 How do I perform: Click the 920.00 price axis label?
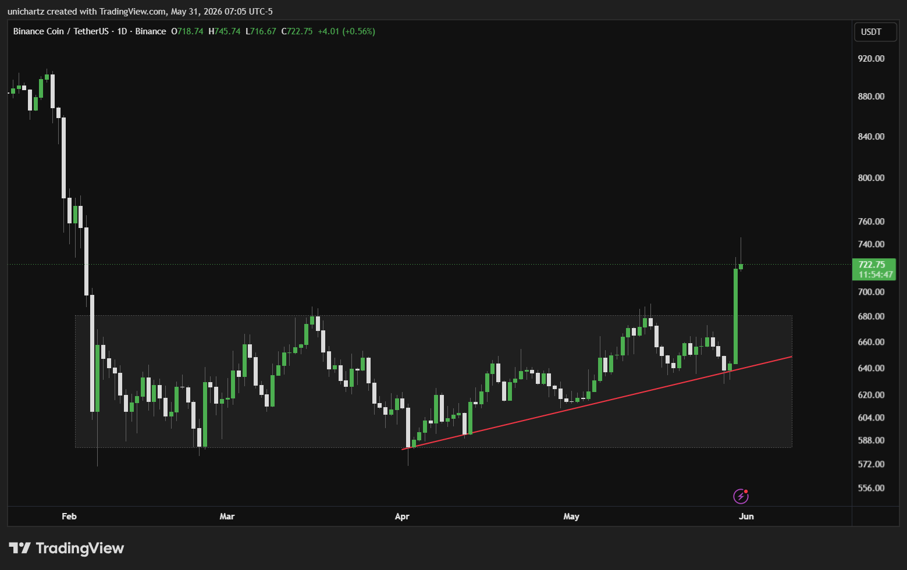click(x=871, y=59)
